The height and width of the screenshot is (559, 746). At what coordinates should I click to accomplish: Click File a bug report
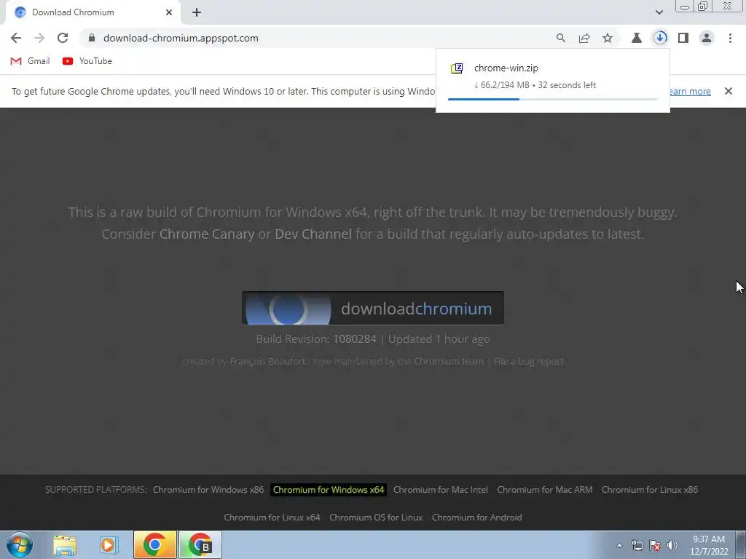[x=529, y=361]
